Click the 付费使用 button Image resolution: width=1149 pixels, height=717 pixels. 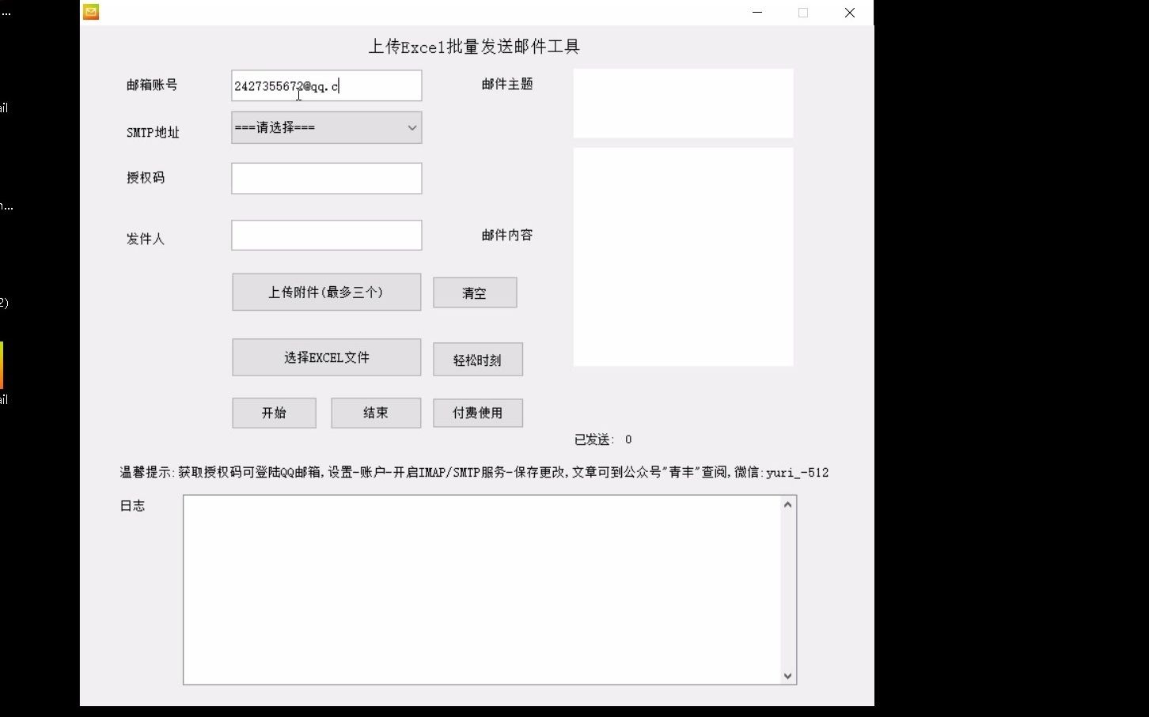478,413
